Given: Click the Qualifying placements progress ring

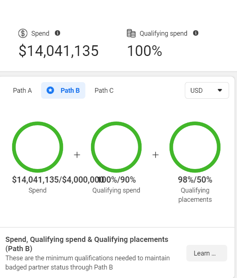Looking at the screenshot, I should pos(195,147).
